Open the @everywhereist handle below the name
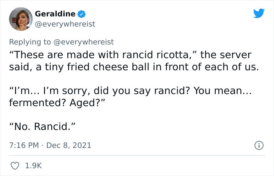 click(x=65, y=24)
